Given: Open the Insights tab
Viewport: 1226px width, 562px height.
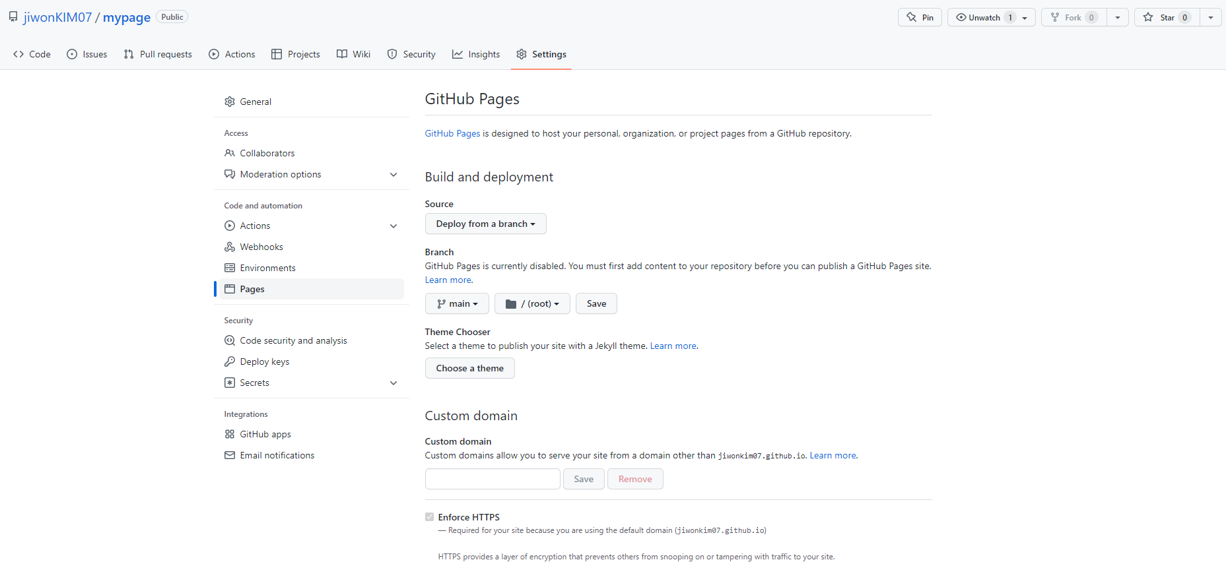Looking at the screenshot, I should [x=476, y=54].
